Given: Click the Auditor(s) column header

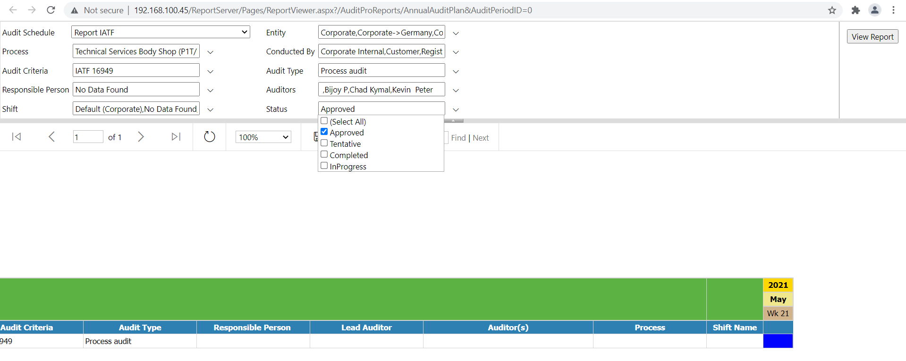Looking at the screenshot, I should (x=508, y=327).
